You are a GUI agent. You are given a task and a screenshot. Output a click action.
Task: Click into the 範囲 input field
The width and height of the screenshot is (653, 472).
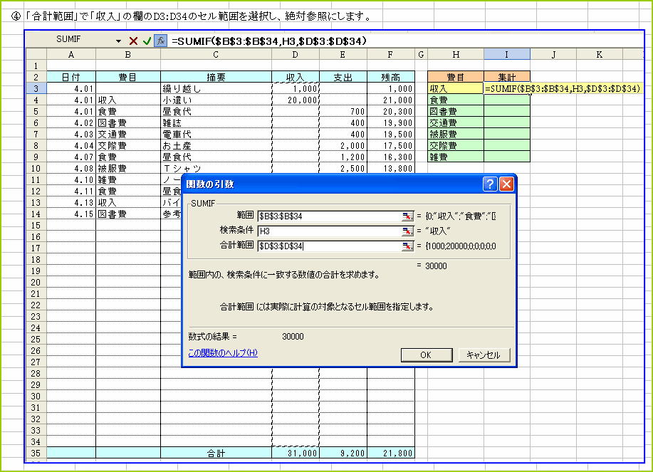pos(330,216)
